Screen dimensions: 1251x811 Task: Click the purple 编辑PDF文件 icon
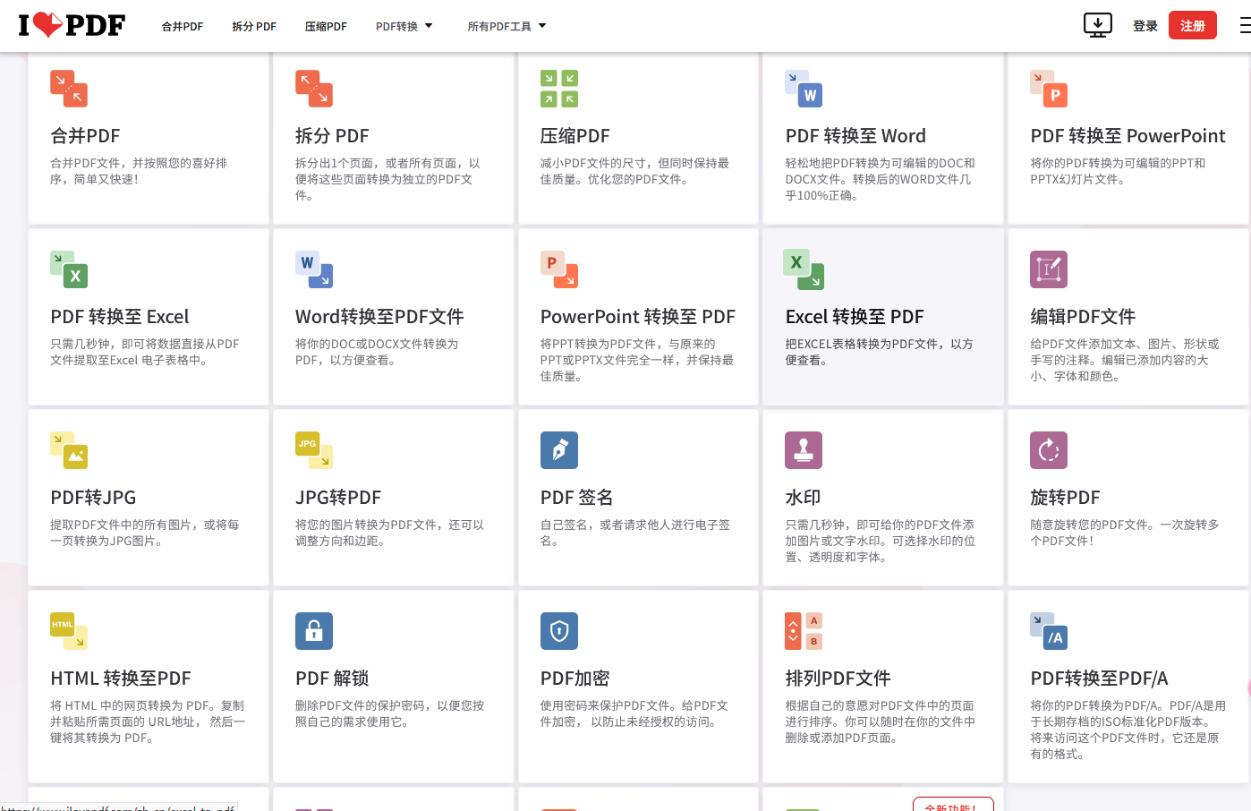[x=1049, y=269]
